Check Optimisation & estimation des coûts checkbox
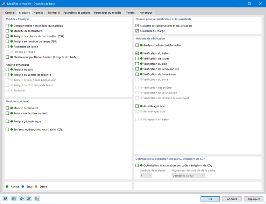The width and height of the screenshot is (266, 204). click(137, 166)
